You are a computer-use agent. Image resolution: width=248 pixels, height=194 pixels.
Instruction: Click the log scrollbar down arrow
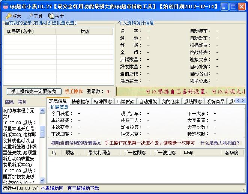pos(42,180)
